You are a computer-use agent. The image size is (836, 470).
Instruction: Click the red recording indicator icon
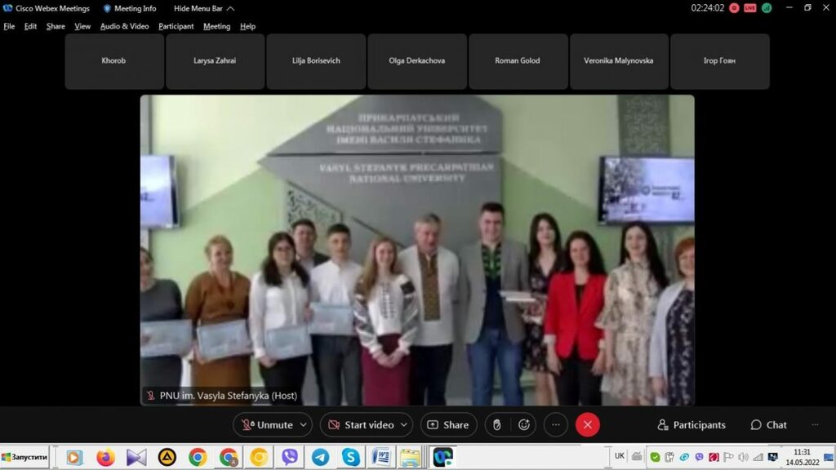click(x=734, y=8)
